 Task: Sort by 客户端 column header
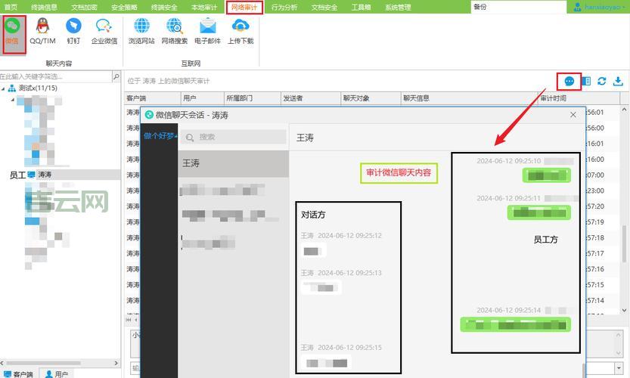pos(152,98)
